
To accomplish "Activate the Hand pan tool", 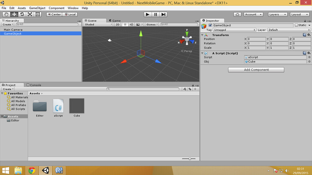I will 6,14.
